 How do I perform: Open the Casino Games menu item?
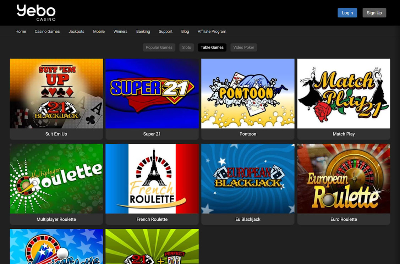point(47,31)
